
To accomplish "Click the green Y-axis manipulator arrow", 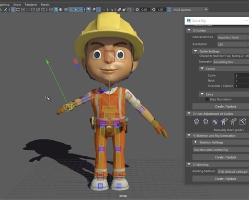I will [47, 61].
